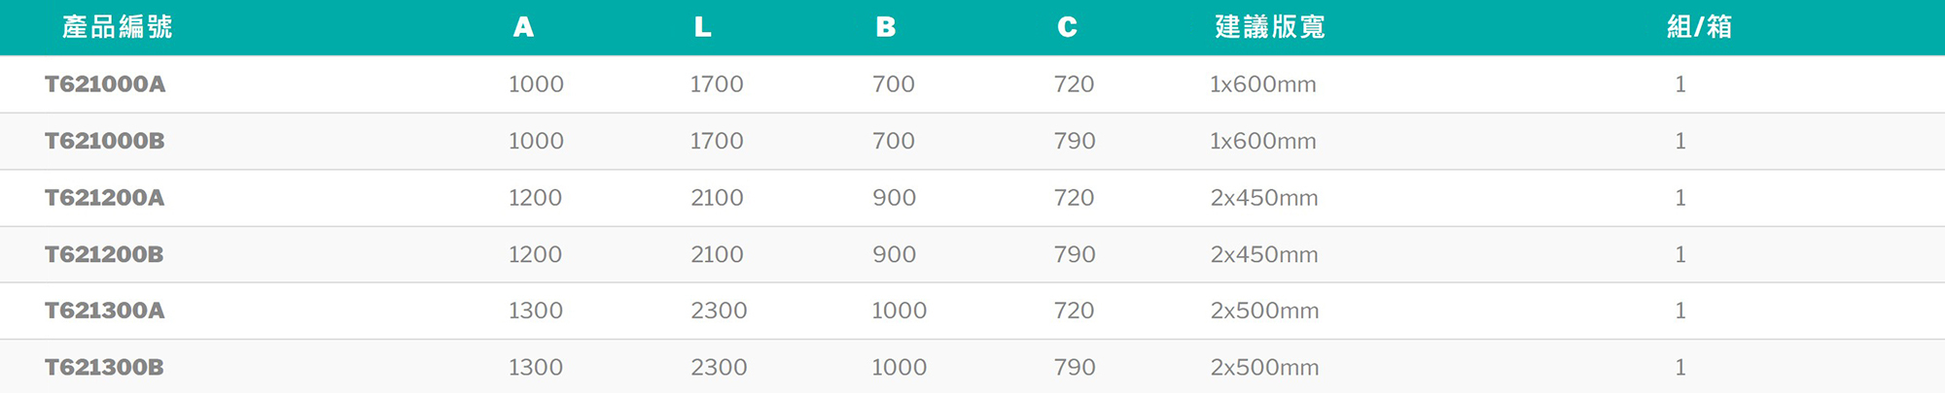1945x393 pixels.
Task: Click the C value 790 for T621300B
Action: [x=1075, y=368]
